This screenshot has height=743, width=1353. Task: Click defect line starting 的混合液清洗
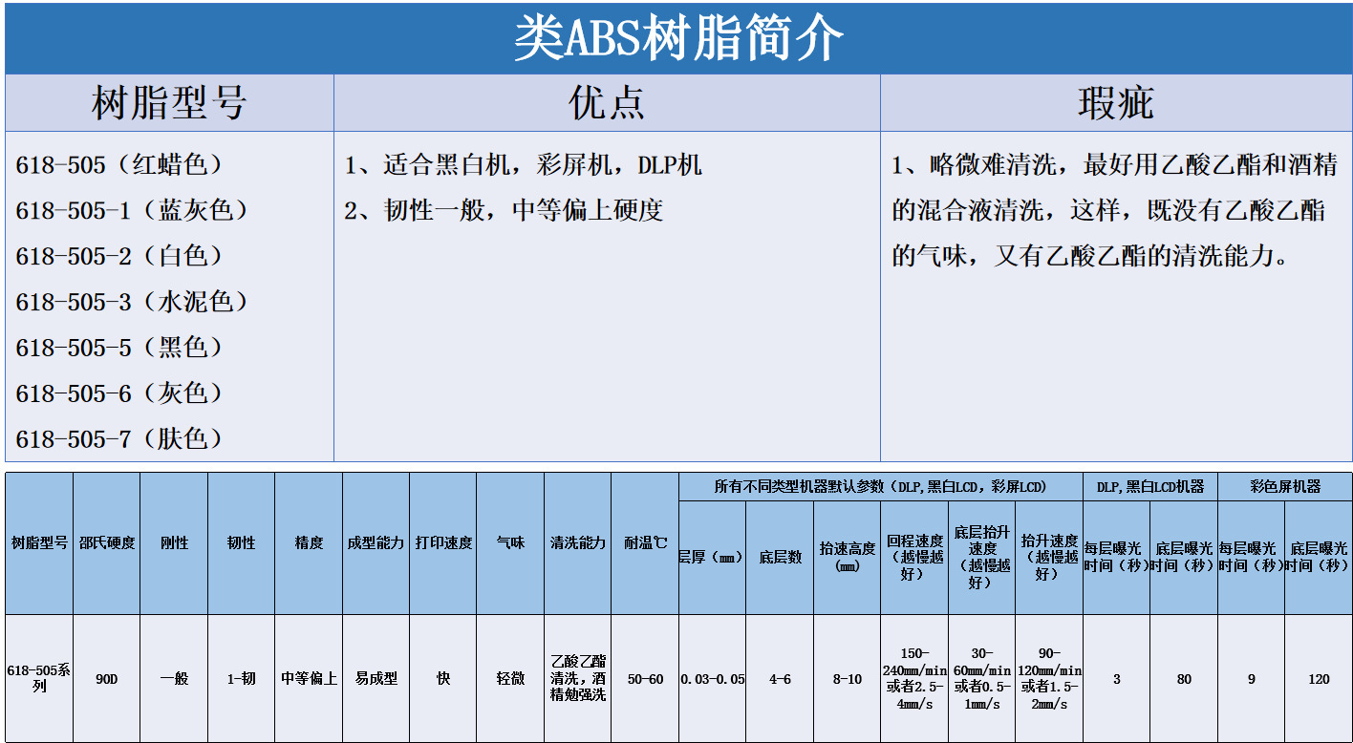(1108, 210)
